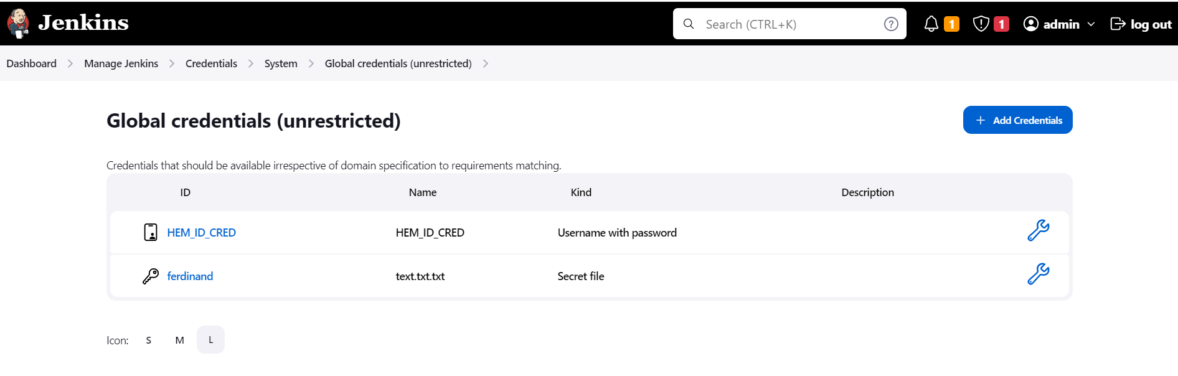Expand chevron after Dashboard breadcrumb
Image resolution: width=1178 pixels, height=376 pixels.
(70, 63)
